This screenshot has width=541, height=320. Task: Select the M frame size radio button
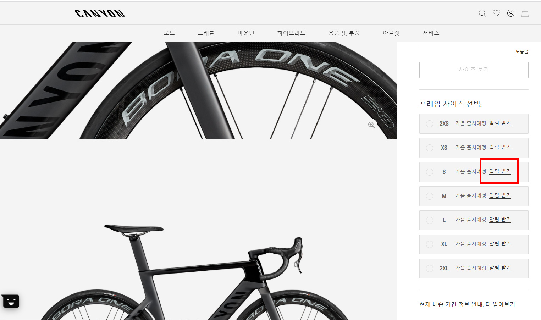(x=430, y=196)
